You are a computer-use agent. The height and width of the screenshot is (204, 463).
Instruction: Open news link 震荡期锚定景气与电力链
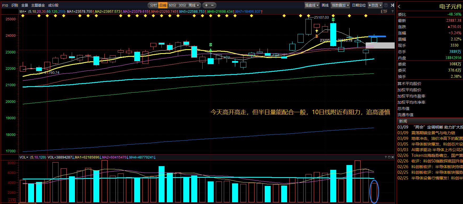pos(433,133)
